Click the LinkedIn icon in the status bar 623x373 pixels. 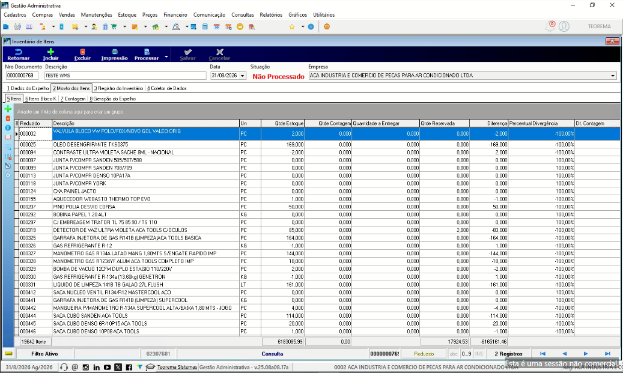[97, 367]
